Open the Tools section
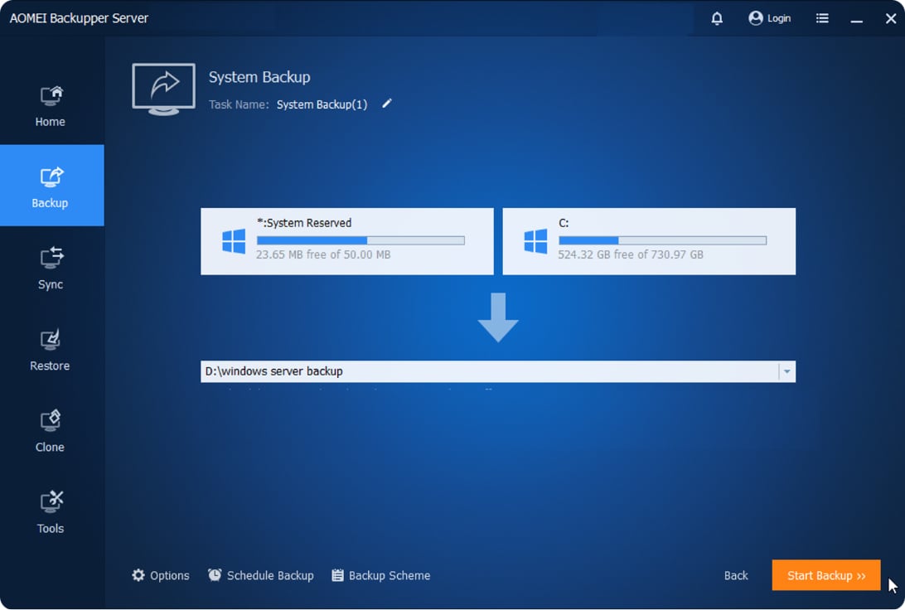The image size is (905, 610). click(51, 512)
